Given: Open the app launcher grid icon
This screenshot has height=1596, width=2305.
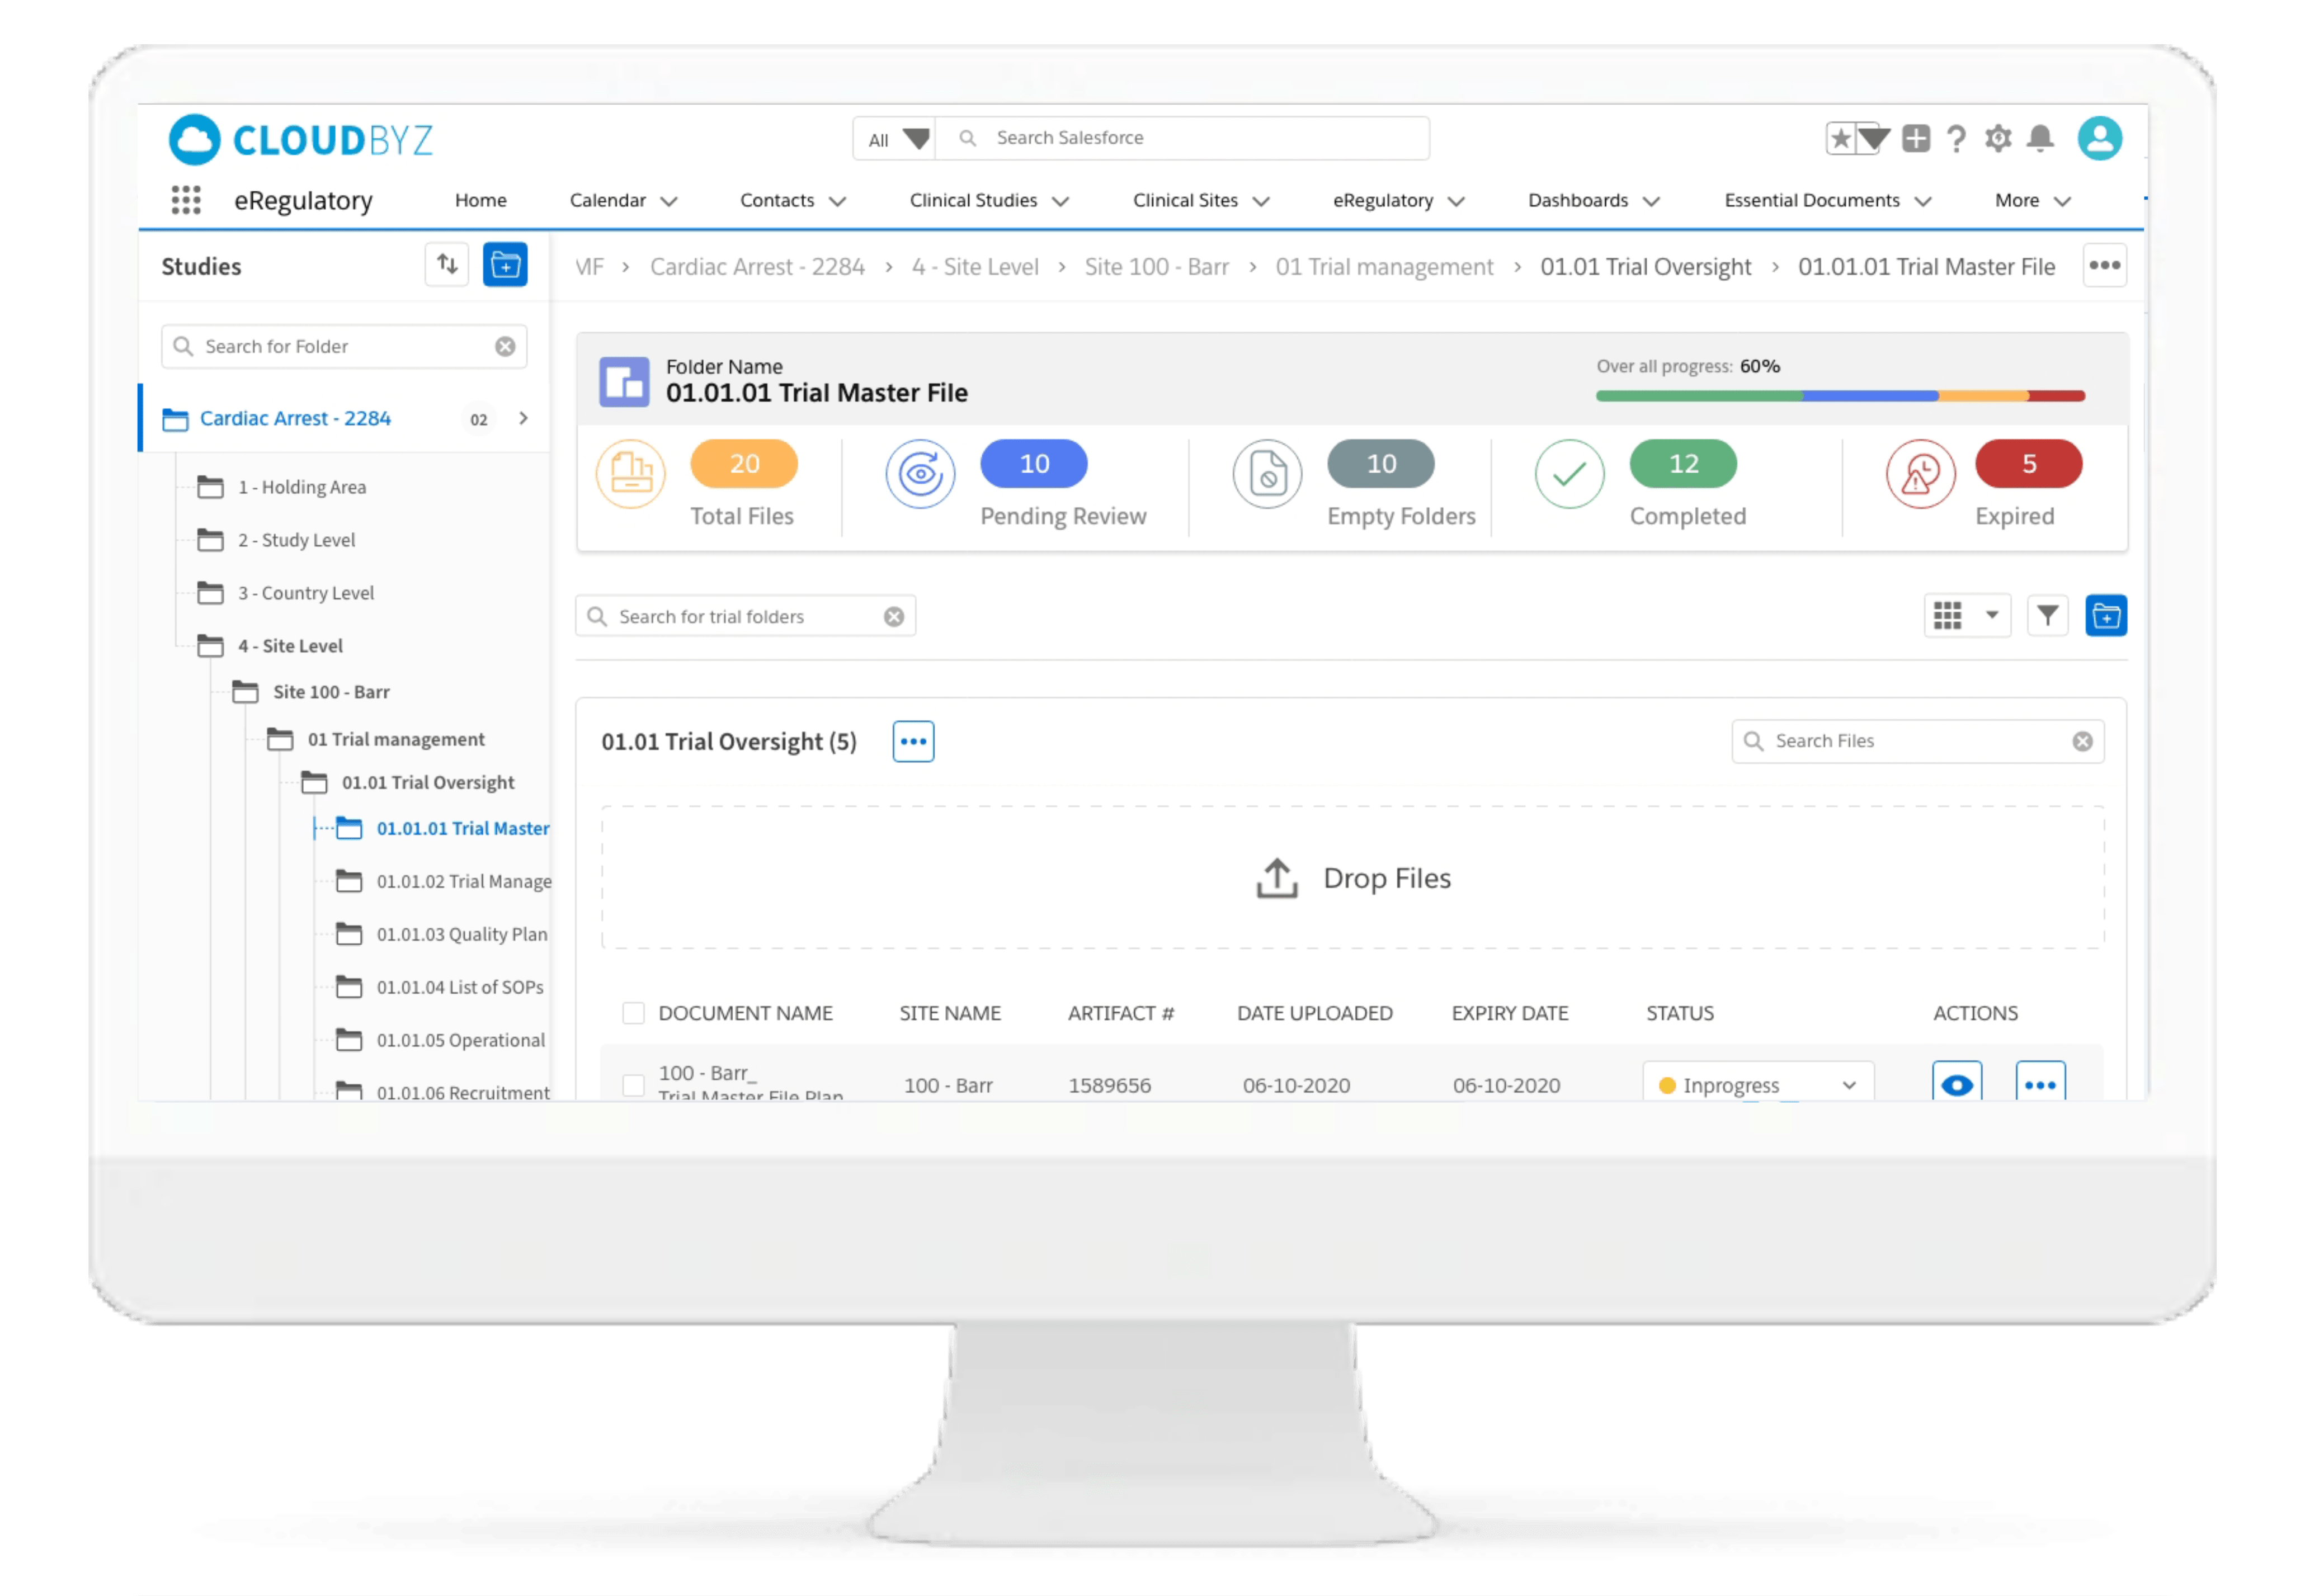Looking at the screenshot, I should 186,200.
